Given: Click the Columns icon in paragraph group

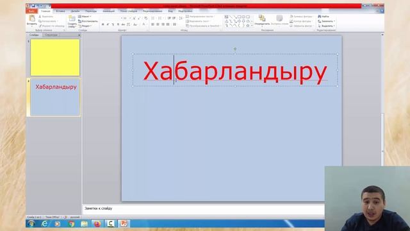Looking at the screenshot, I should tap(174, 24).
